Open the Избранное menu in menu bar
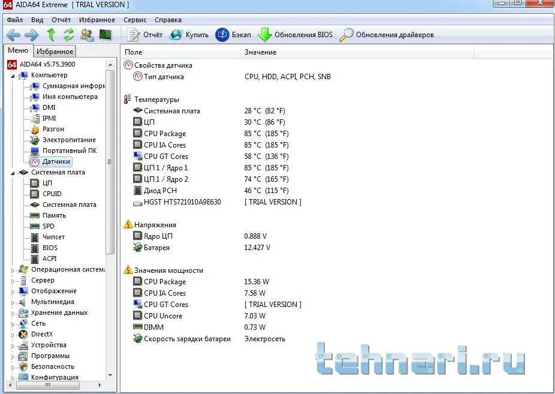Screen dimensions: 555x394 [x=97, y=20]
